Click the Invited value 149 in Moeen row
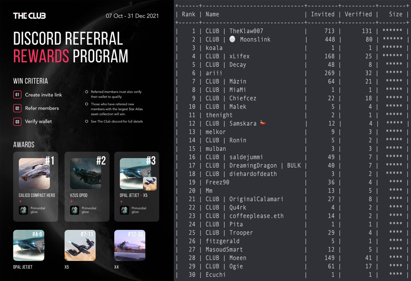 [x=329, y=258]
